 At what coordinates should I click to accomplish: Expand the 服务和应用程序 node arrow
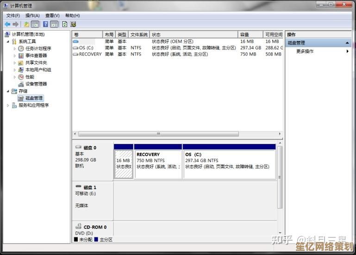tap(8, 106)
